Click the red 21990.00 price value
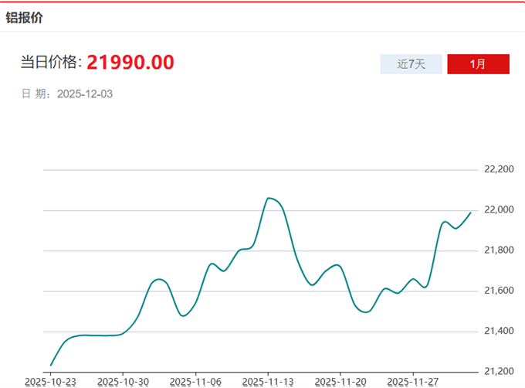 130,62
